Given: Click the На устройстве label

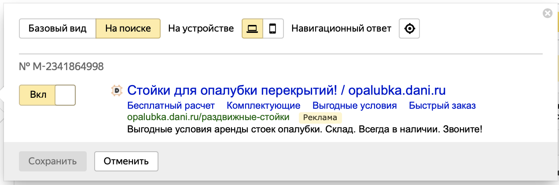Looking at the screenshot, I should click(x=201, y=28).
